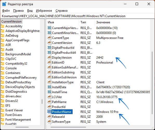Click the Registry Editor app icon in title bar
The height and width of the screenshot is (130, 155).
[4, 4]
